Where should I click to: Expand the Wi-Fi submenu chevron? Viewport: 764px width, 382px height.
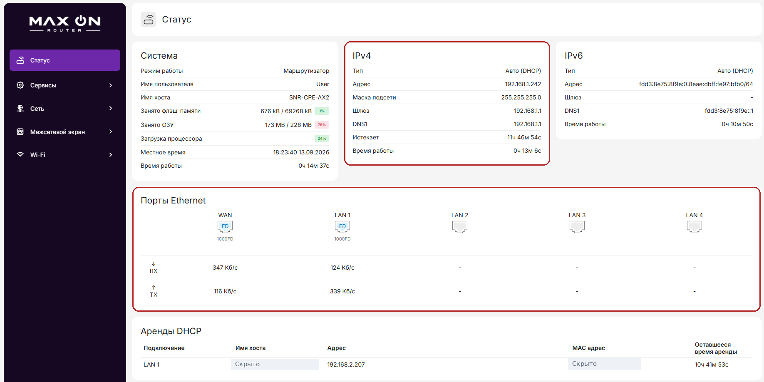click(x=111, y=155)
